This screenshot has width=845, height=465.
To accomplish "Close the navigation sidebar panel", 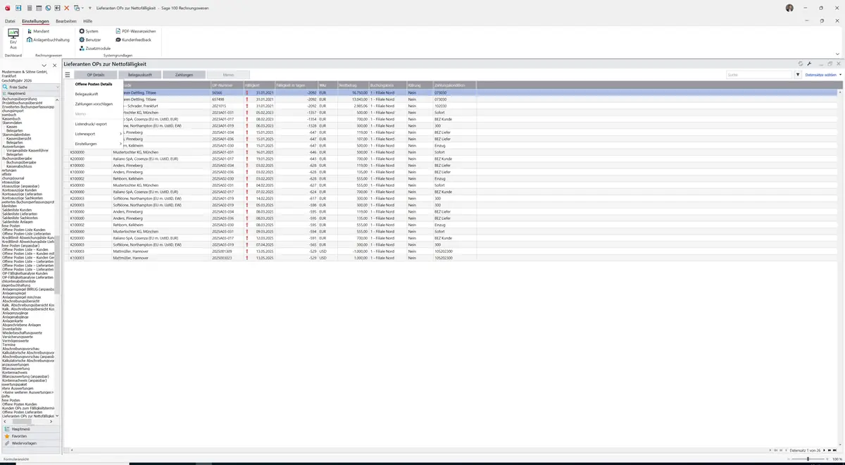I will pyautogui.click(x=55, y=66).
